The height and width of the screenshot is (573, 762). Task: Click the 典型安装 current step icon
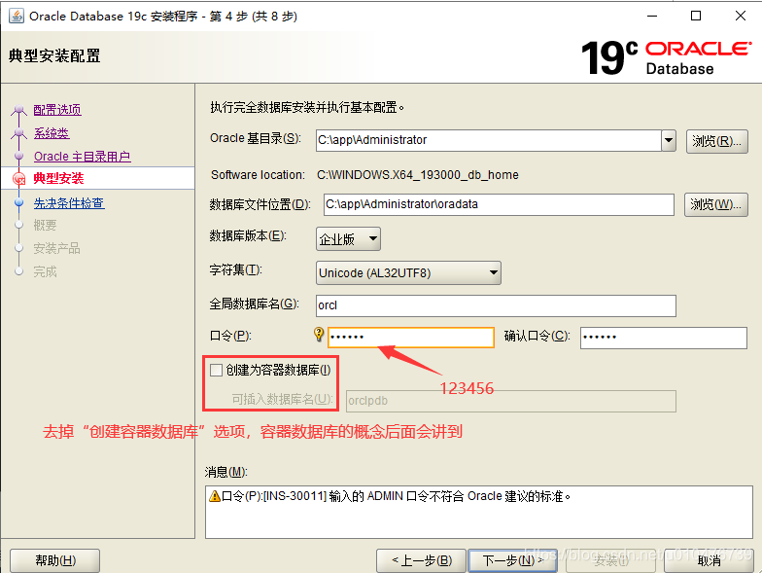pyautogui.click(x=19, y=179)
